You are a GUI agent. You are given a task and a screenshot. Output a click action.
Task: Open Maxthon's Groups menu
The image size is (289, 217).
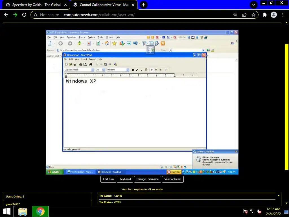click(x=82, y=37)
